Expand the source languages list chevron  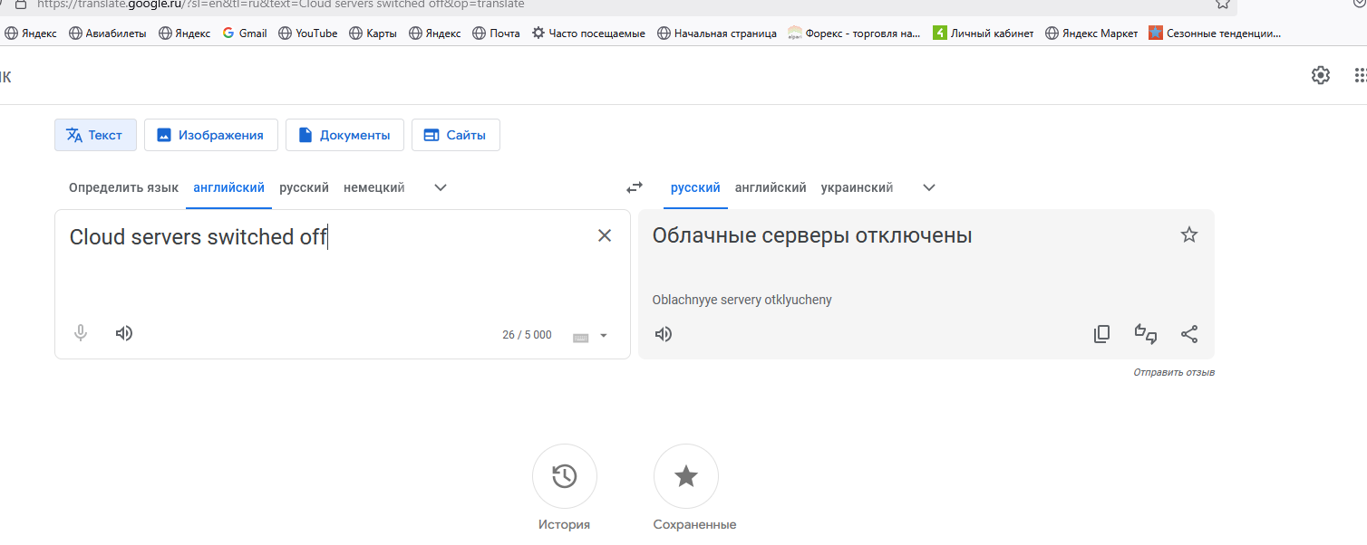[441, 187]
